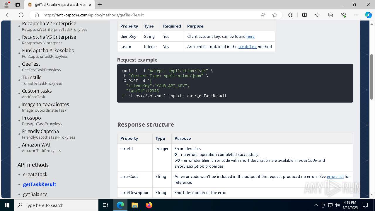
Task: Open the notification center icon
Action: 365,205
